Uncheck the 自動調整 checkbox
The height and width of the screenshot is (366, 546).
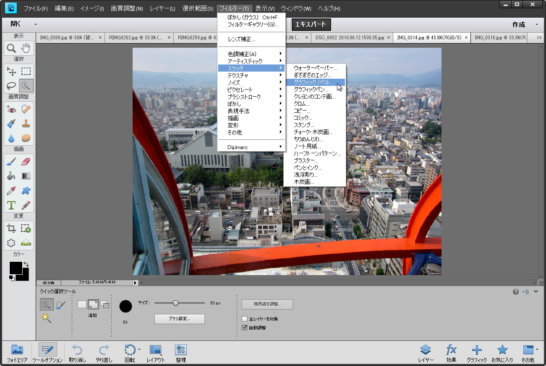[245, 328]
